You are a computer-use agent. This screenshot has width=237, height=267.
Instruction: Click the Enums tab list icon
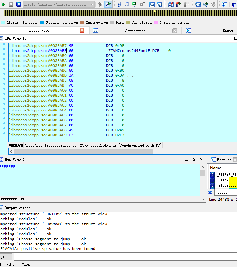tap(188, 30)
